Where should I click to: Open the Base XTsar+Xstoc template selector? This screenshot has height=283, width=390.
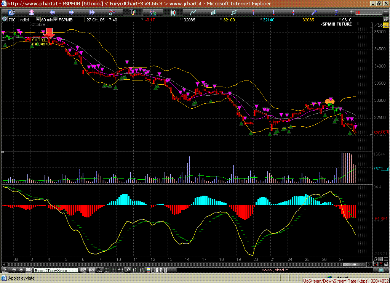[56, 270]
